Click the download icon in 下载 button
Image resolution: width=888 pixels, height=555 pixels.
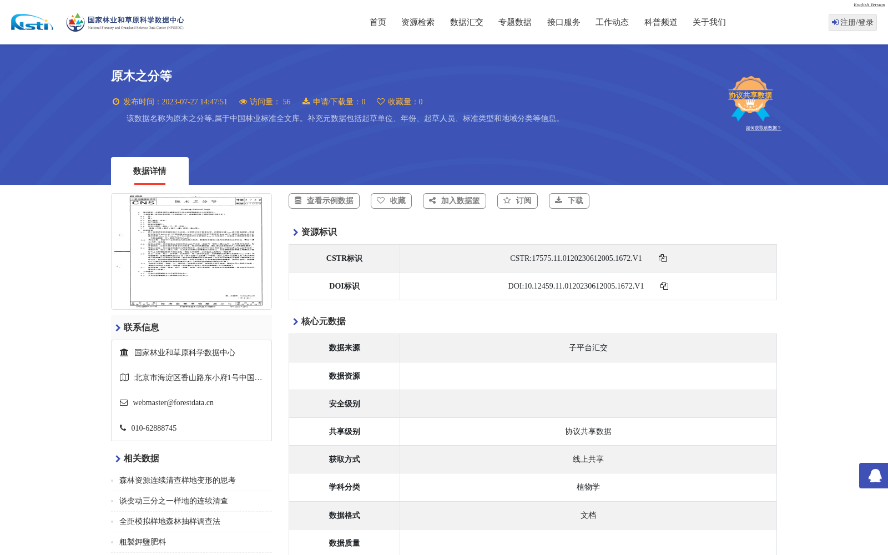[558, 200]
